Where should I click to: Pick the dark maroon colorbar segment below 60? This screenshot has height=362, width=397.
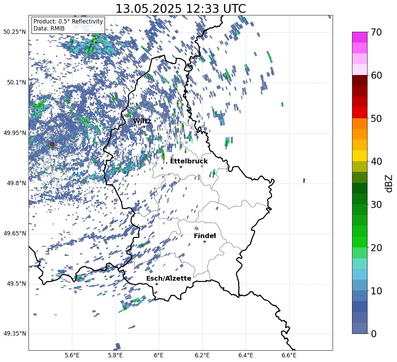pos(359,80)
